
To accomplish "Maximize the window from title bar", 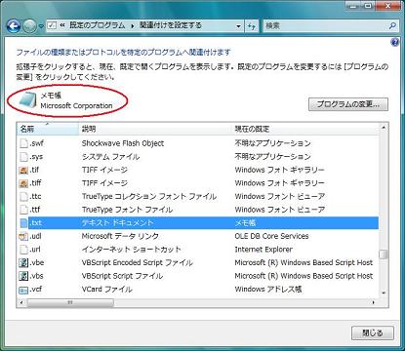I will (x=368, y=6).
